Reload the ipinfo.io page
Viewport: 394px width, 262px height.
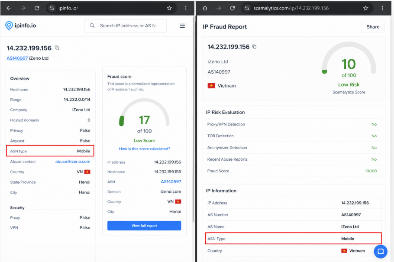click(37, 8)
